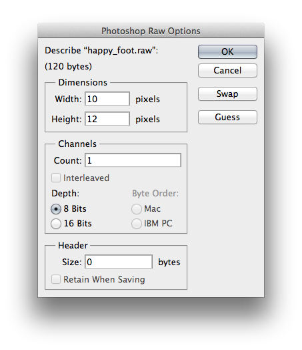Click the Byte Order label
The height and width of the screenshot is (350, 302).
pos(155,194)
